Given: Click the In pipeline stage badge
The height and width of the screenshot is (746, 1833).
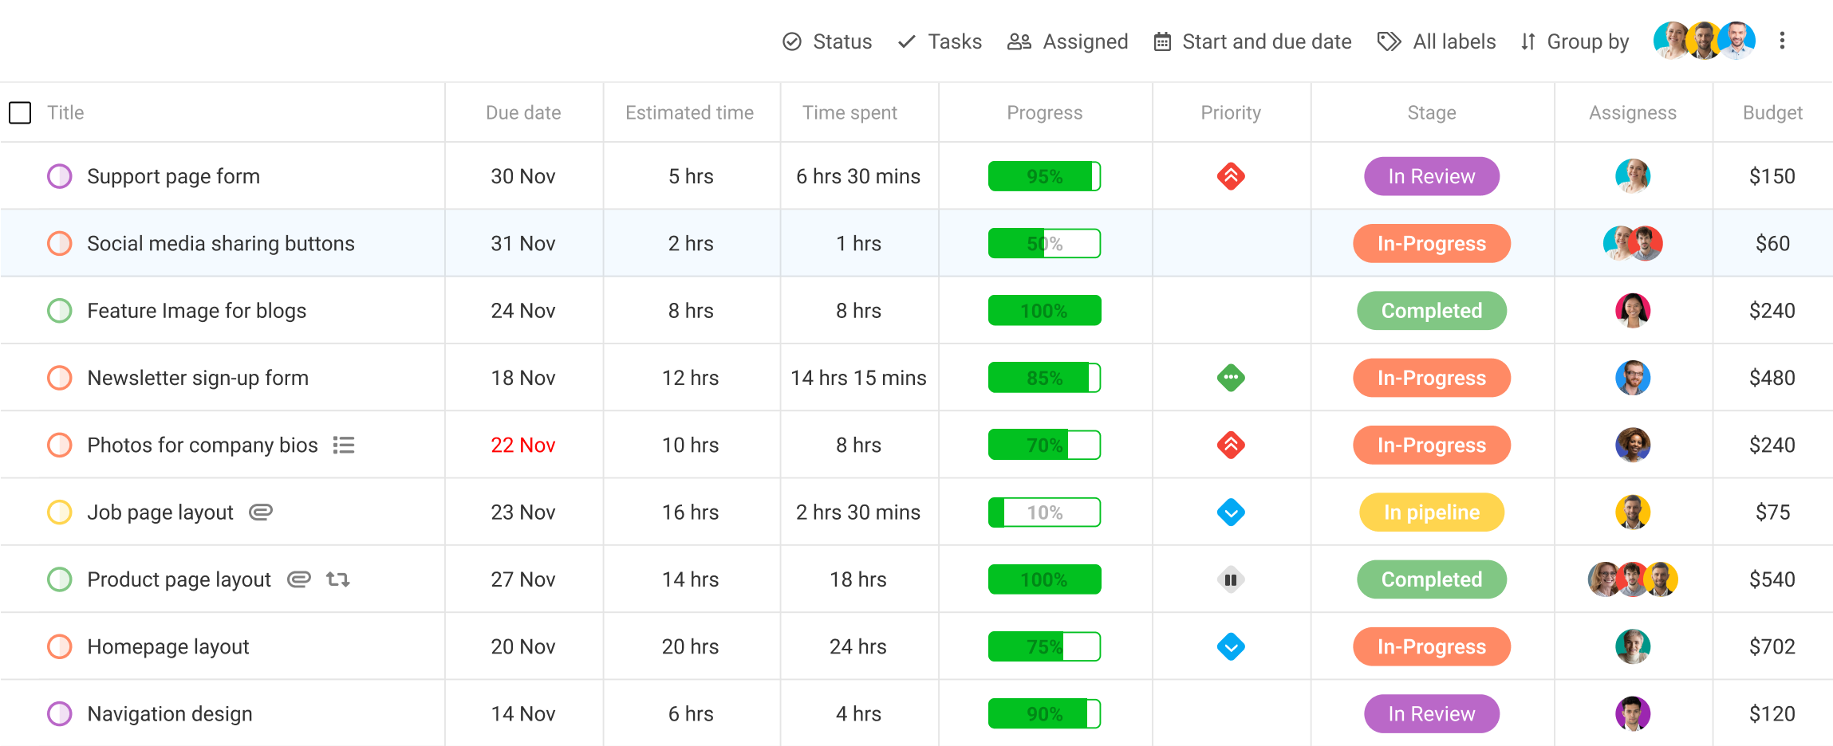Looking at the screenshot, I should [x=1432, y=512].
